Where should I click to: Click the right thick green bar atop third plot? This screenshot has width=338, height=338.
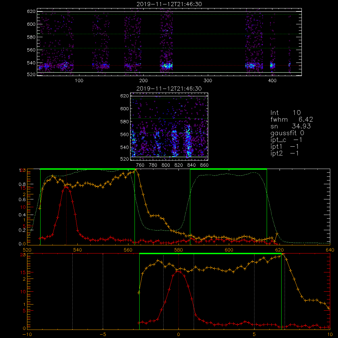tap(228, 169)
